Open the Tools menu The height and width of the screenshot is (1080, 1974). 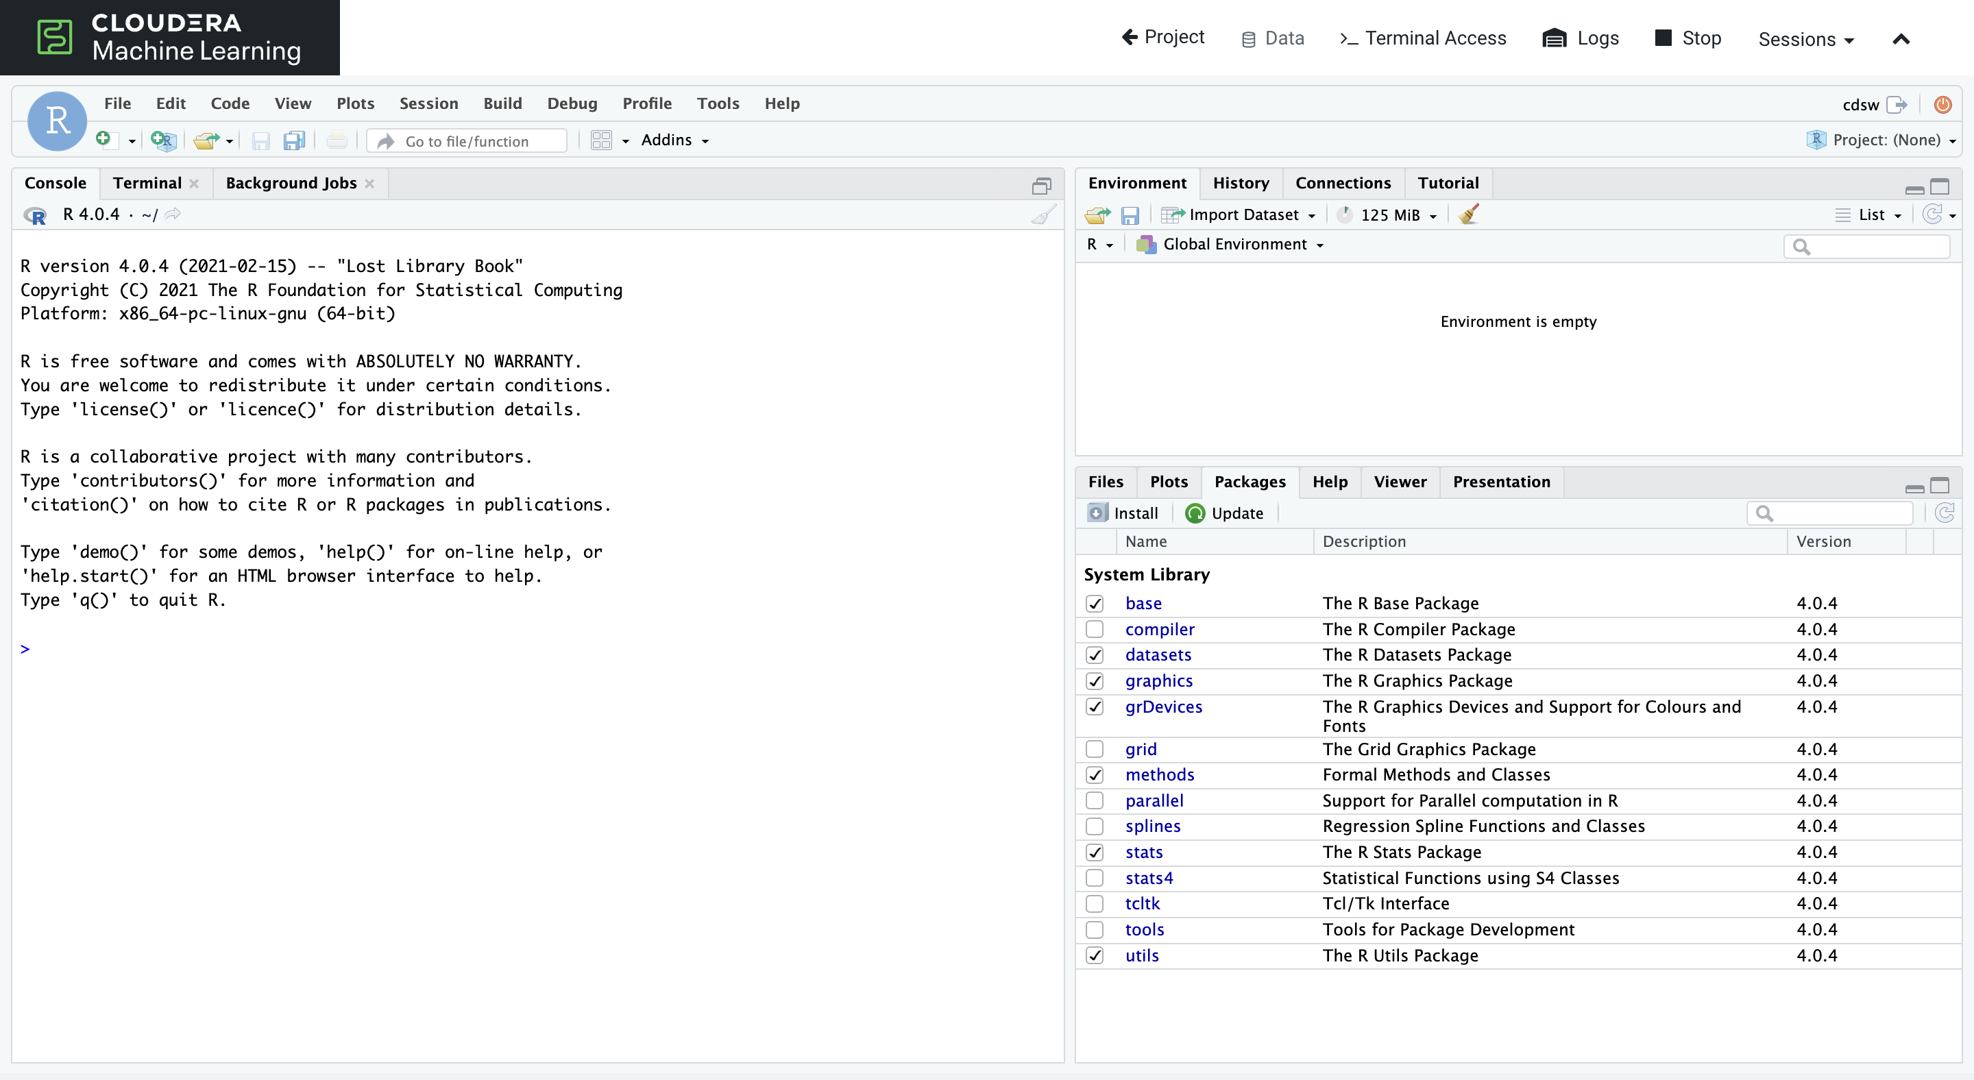point(717,103)
